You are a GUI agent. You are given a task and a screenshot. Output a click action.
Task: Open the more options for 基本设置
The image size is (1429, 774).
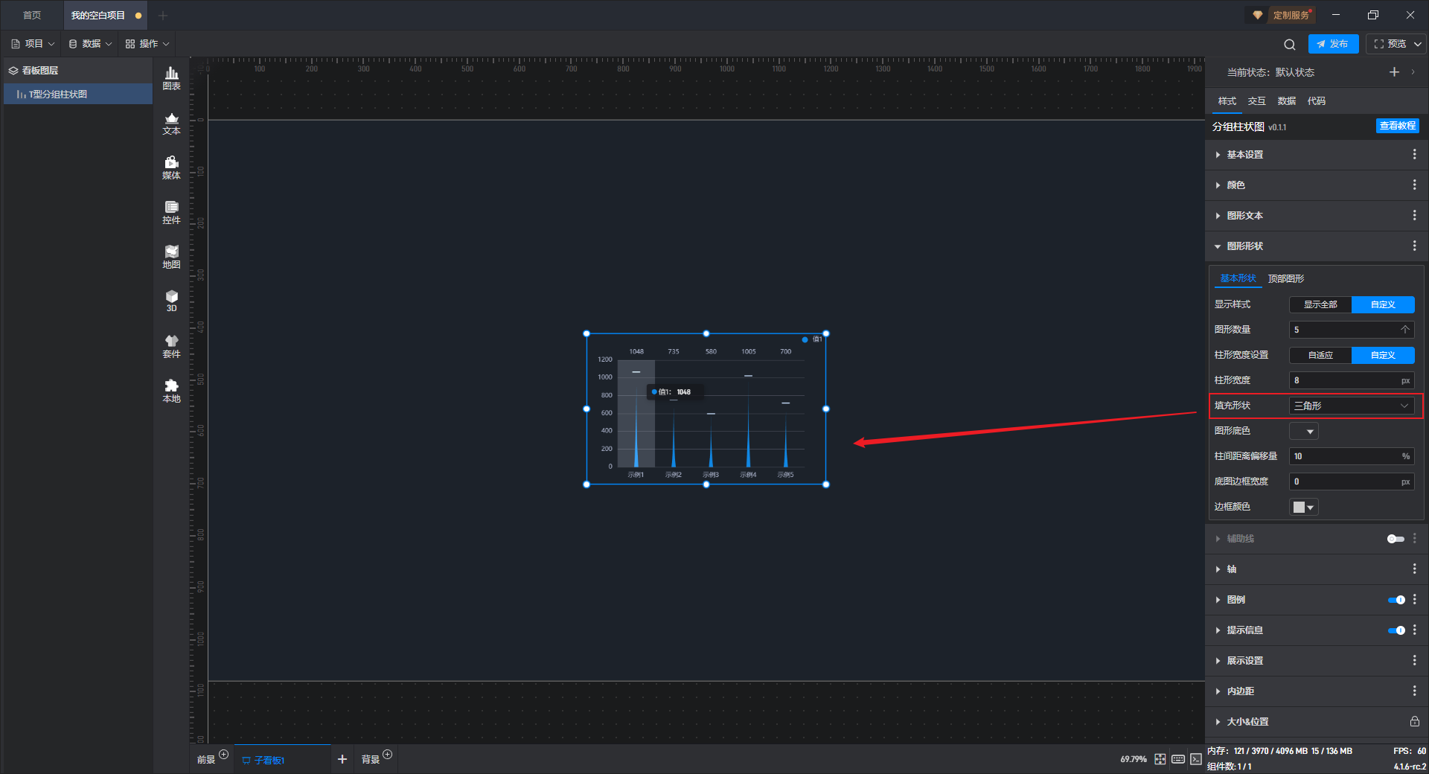(x=1414, y=154)
